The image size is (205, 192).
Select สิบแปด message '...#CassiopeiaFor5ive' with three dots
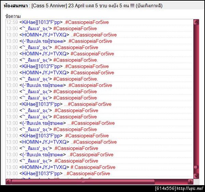coord(91,123)
